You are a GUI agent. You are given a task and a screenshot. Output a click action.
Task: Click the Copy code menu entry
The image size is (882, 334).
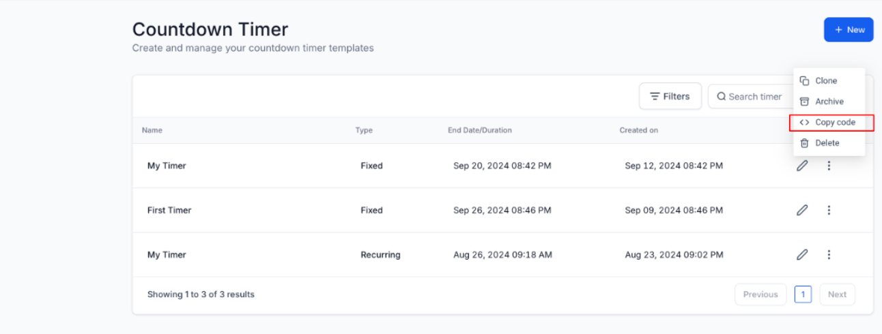(x=834, y=123)
